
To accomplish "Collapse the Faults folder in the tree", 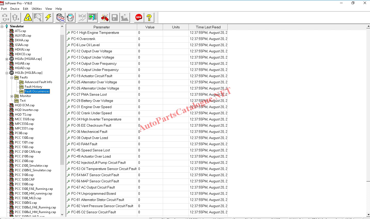I will click(12, 77).
